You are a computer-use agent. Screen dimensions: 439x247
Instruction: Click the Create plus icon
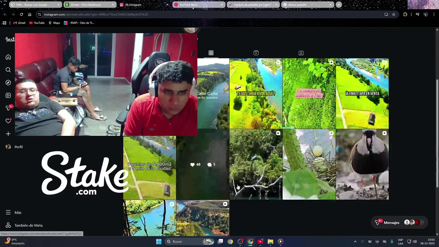[x=8, y=134]
